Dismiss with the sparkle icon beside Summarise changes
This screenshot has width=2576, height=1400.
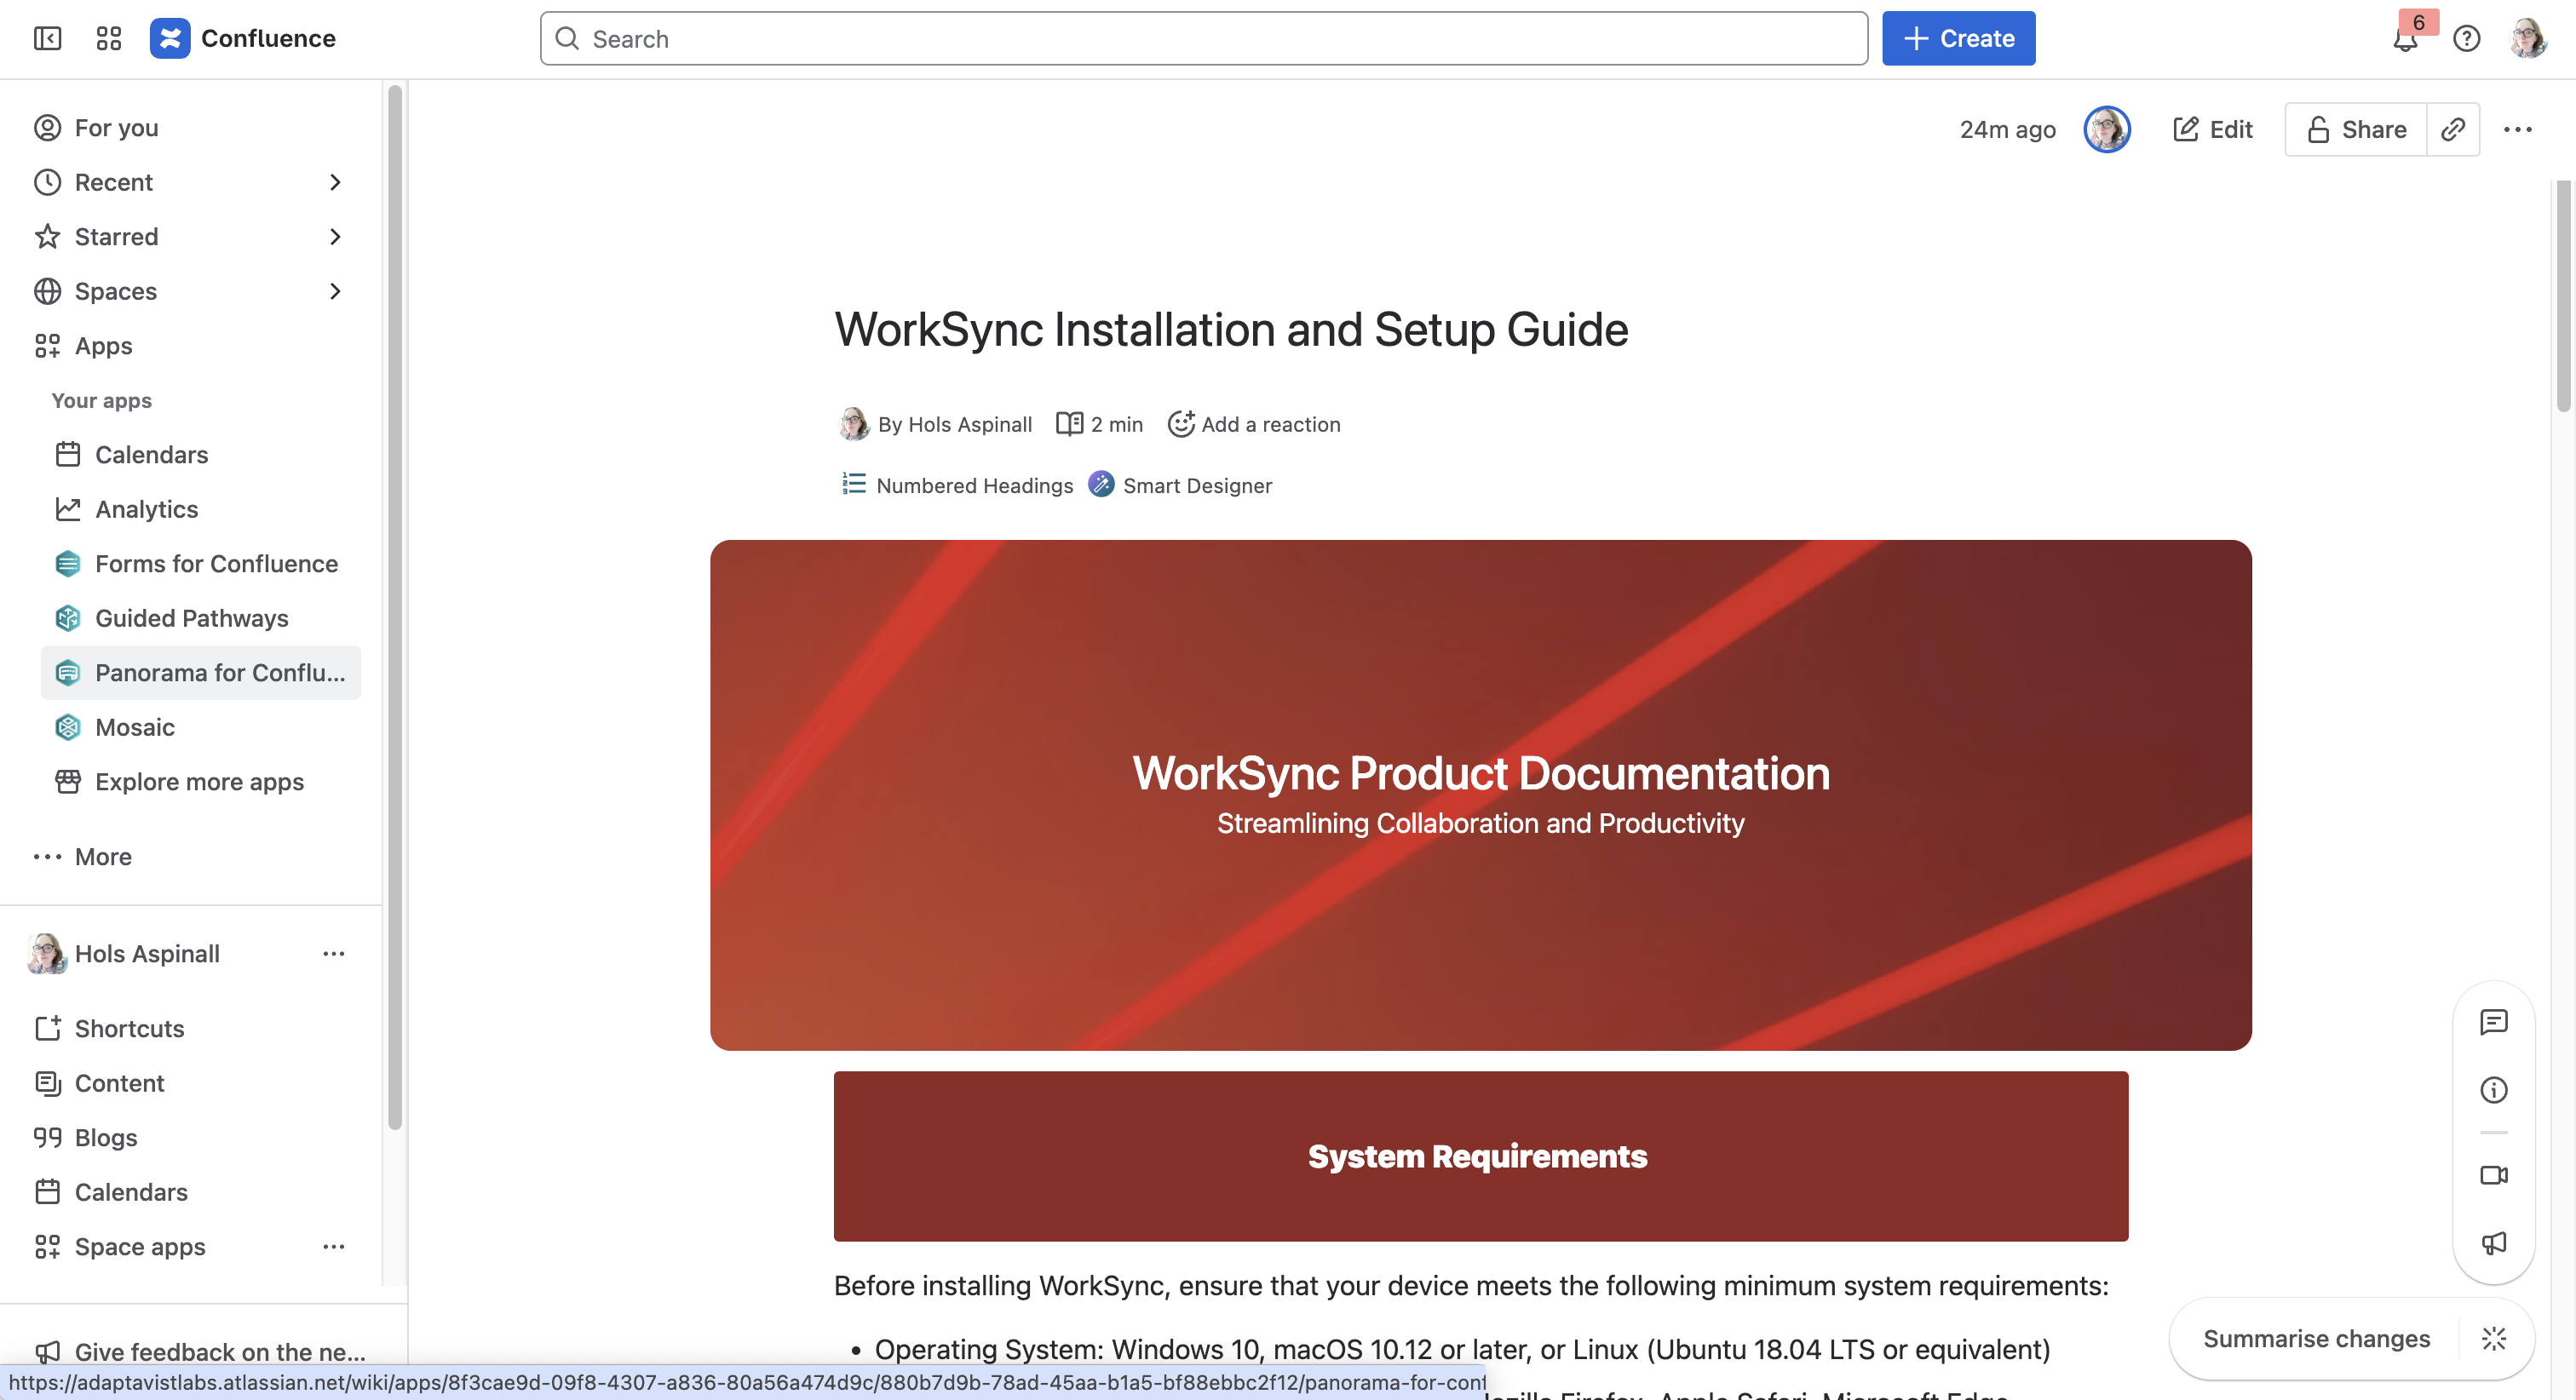coord(2493,1338)
